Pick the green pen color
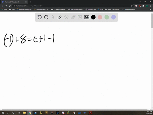Viewport: 153px width, 115px height. (107, 17)
